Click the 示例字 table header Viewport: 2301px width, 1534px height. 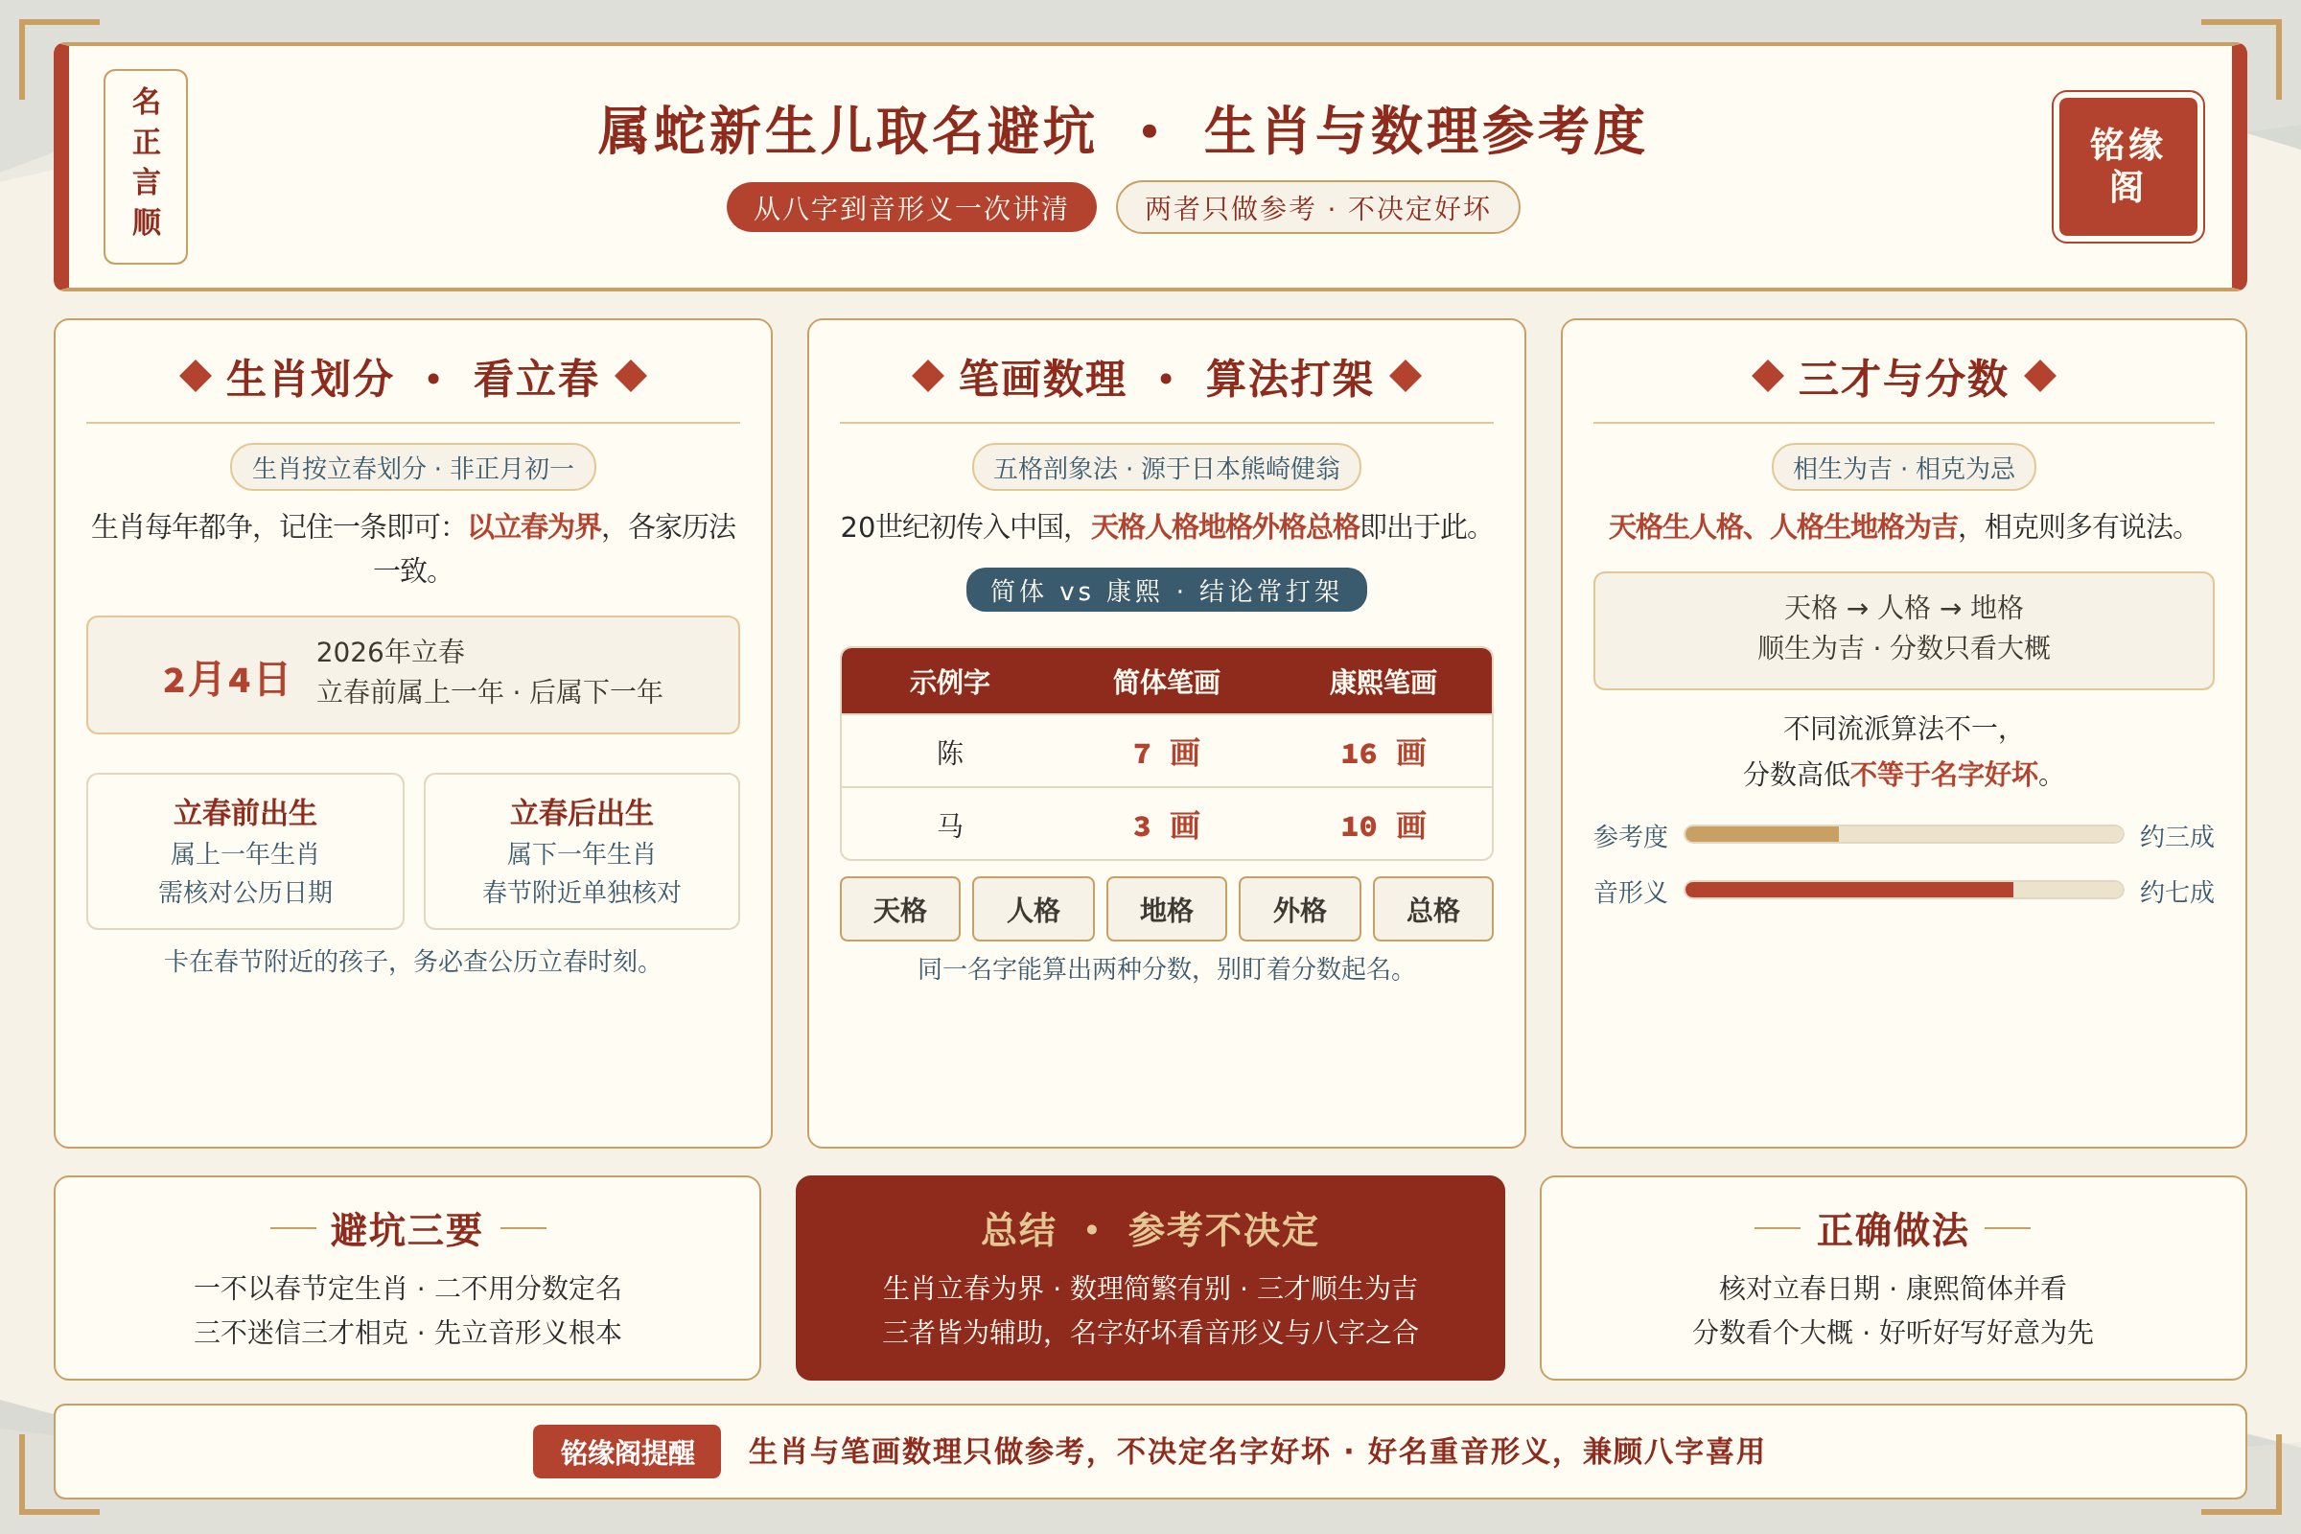[950, 682]
